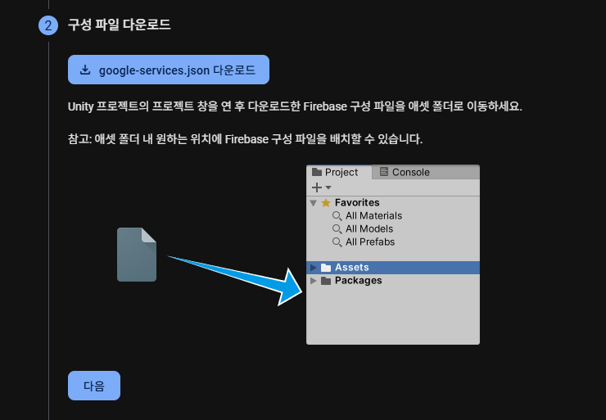The image size is (606, 420).
Task: Expand the Assets folder arrow
Action: (314, 268)
